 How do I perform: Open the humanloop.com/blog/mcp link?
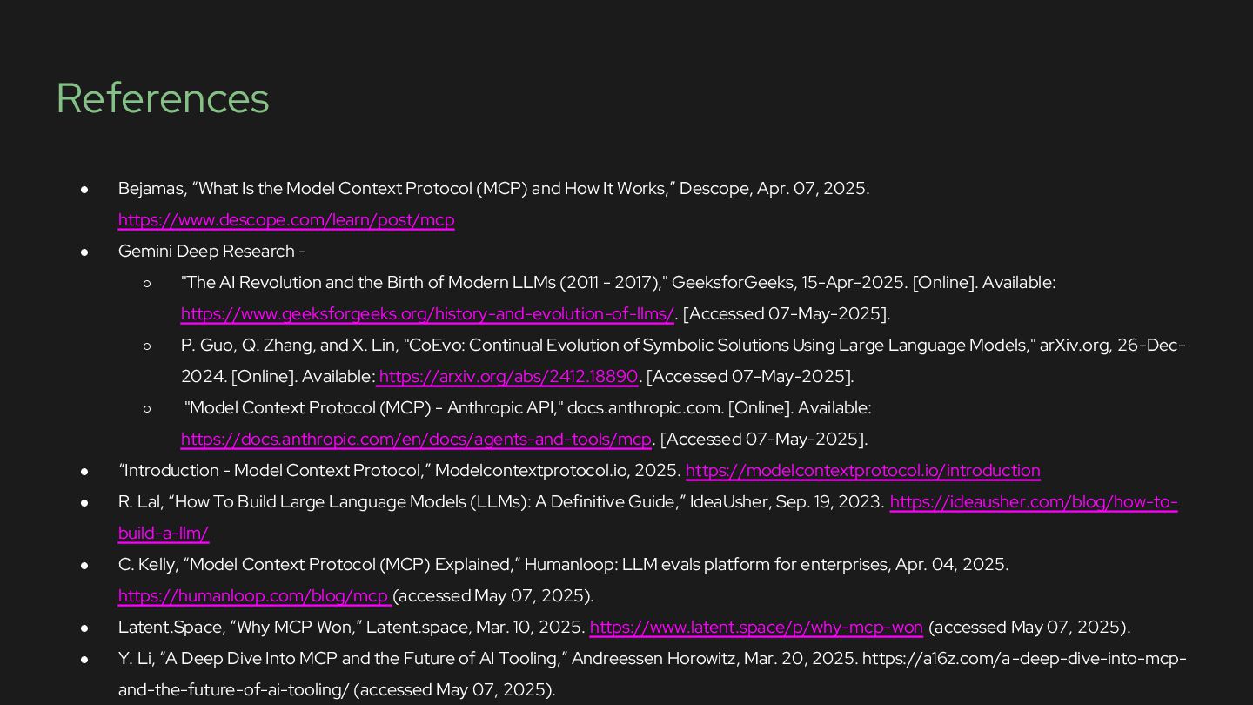[254, 596]
